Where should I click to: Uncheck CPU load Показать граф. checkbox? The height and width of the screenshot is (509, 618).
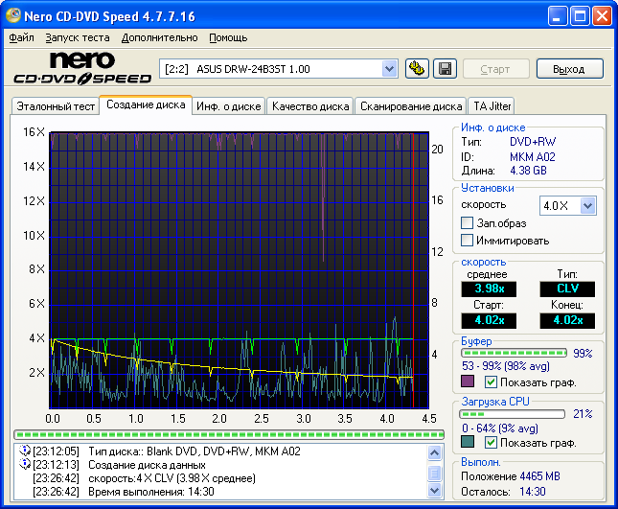tap(491, 443)
